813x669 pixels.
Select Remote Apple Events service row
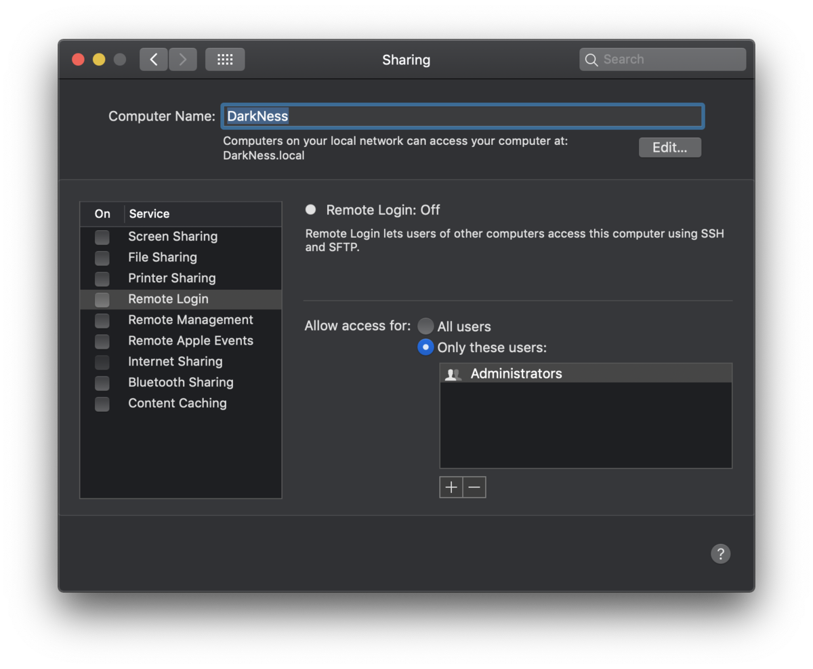pyautogui.click(x=181, y=341)
